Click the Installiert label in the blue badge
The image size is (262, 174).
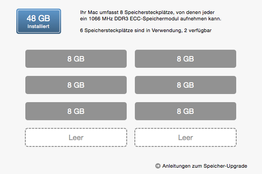pyautogui.click(x=38, y=26)
